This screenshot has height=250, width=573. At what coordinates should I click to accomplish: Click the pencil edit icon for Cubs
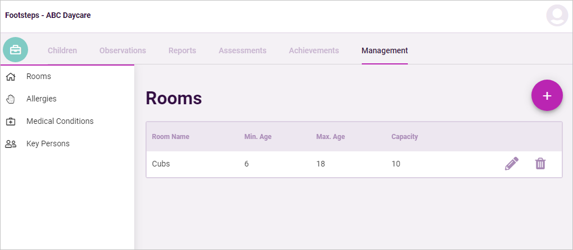pyautogui.click(x=512, y=164)
